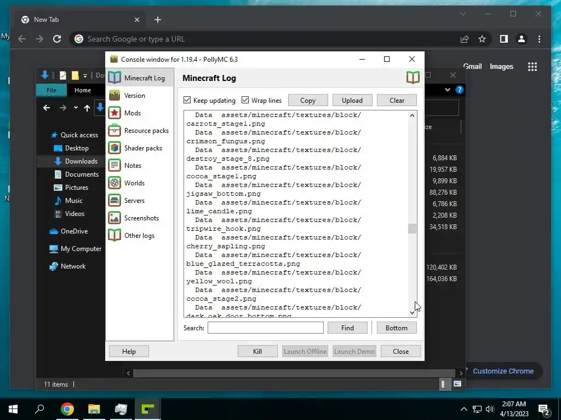The width and height of the screenshot is (561, 420).
Task: Open the Screenshots page icon
Action: 115,218
